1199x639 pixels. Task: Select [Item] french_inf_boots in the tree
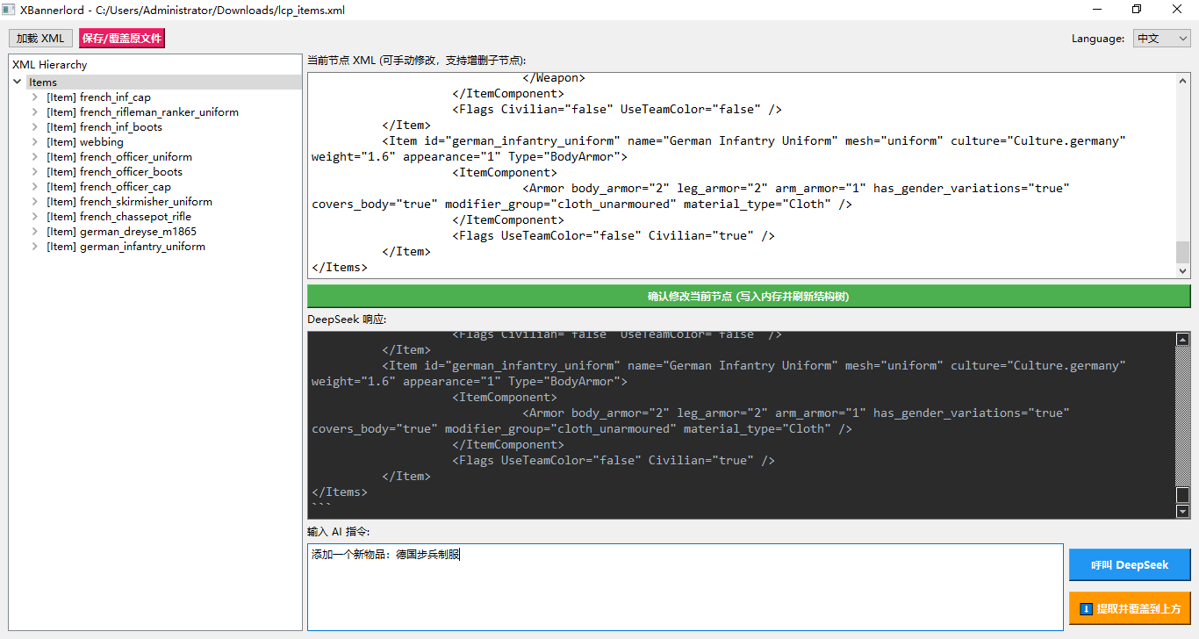tap(104, 127)
